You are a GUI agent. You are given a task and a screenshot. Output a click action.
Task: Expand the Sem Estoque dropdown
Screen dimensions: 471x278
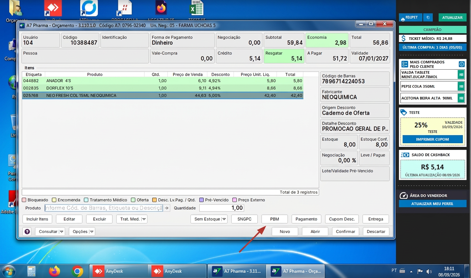click(224, 219)
